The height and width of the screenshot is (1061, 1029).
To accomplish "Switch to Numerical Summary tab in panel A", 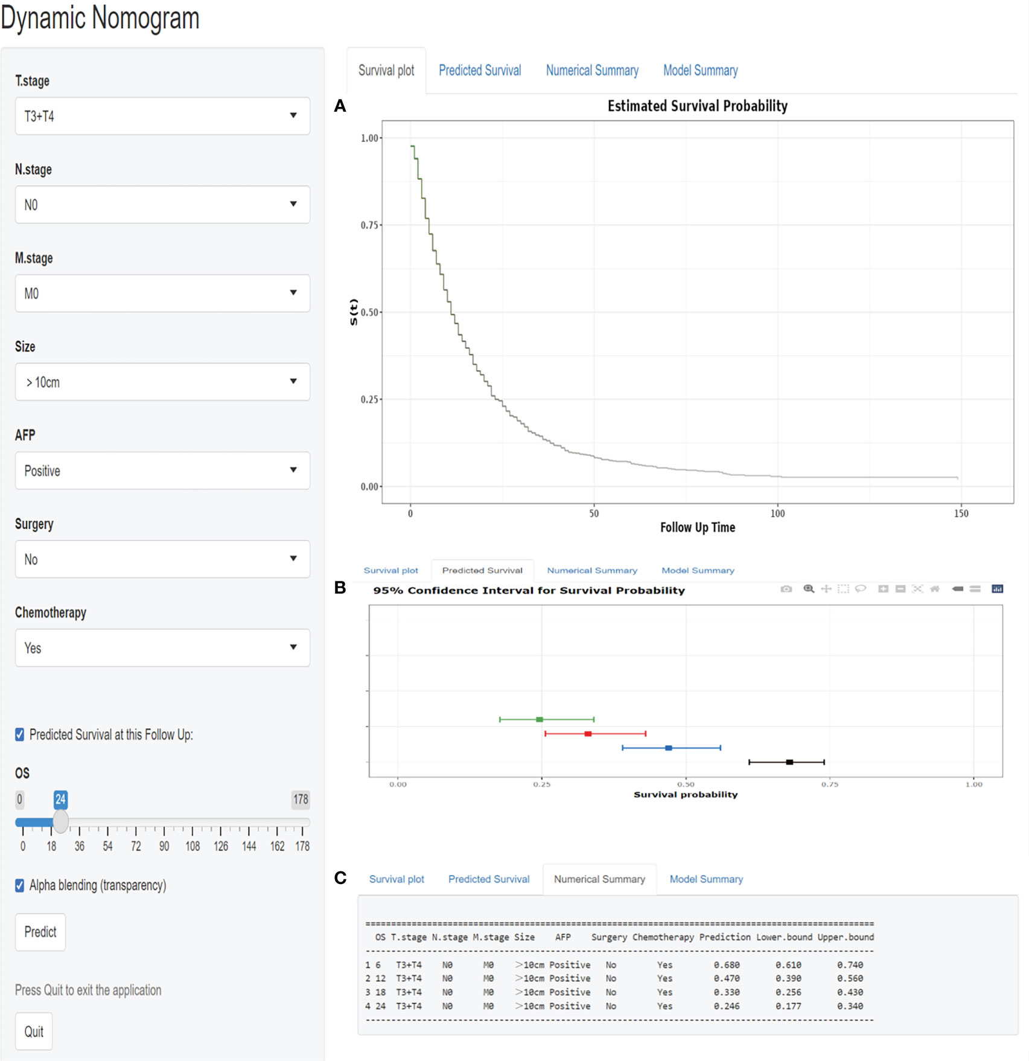I will pos(592,71).
